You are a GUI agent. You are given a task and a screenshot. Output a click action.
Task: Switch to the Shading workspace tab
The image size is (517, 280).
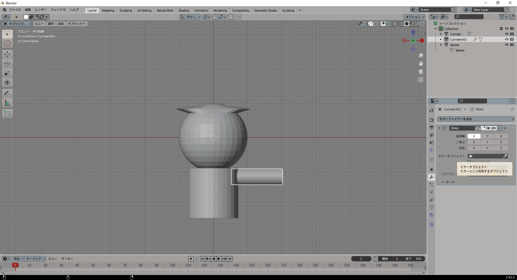point(184,10)
